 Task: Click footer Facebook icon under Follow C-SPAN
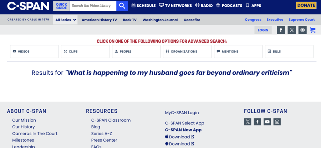point(257,122)
